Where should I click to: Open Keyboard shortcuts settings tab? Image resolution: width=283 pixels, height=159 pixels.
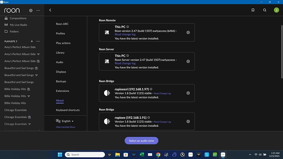pos(68,110)
